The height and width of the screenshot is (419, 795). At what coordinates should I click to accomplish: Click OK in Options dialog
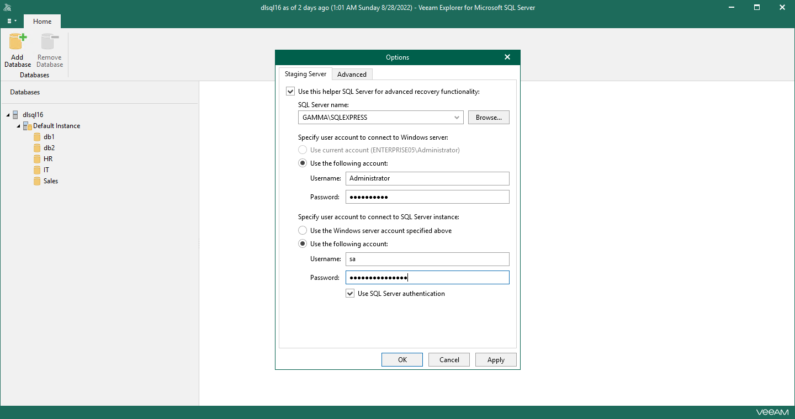[x=402, y=360]
